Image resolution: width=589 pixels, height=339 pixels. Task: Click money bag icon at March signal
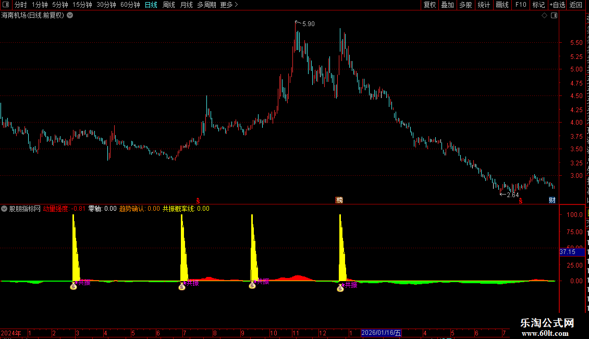pyautogui.click(x=73, y=286)
